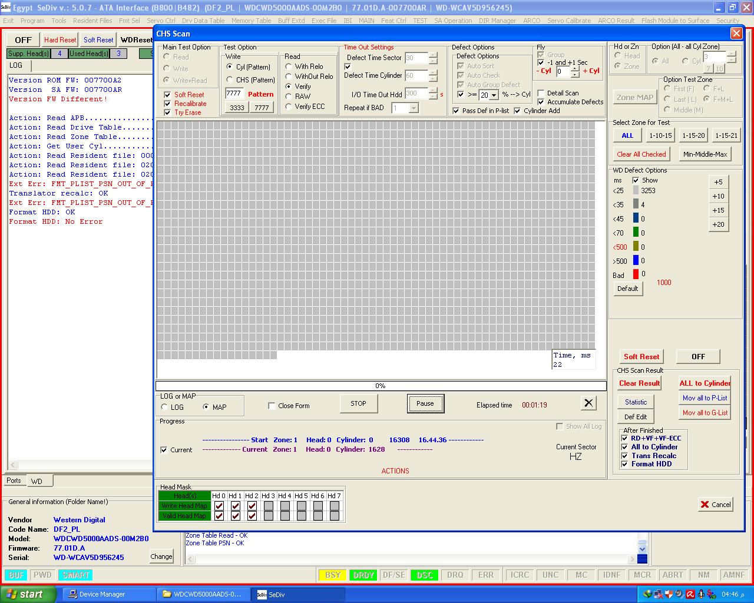Click the Change button next to Serial
The image size is (754, 603).
point(161,556)
